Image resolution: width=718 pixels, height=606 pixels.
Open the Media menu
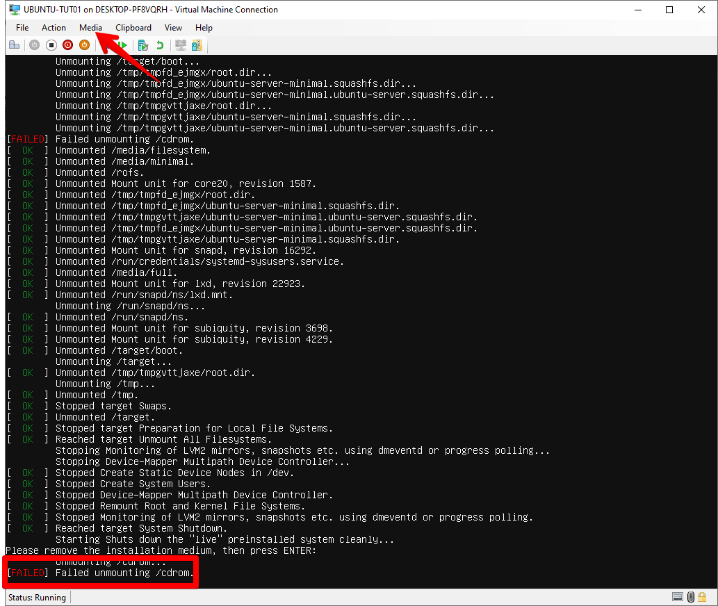coord(90,28)
